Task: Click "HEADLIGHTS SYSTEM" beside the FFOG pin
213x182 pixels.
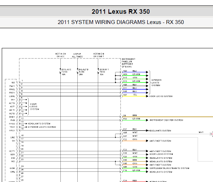Action: tap(39, 124)
